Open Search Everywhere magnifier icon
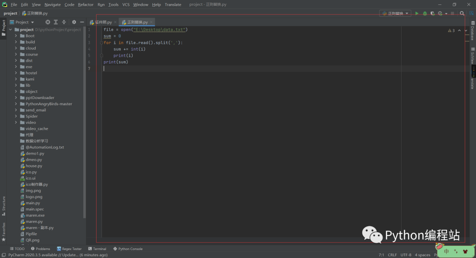The height and width of the screenshot is (258, 476). pos(462,13)
